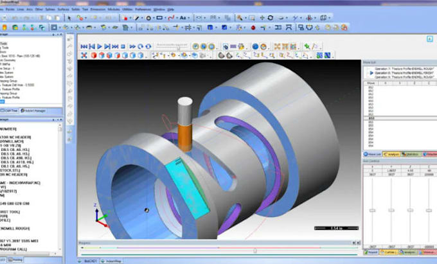Open the Arcs menu
The image size is (437, 264).
pyautogui.click(x=30, y=10)
